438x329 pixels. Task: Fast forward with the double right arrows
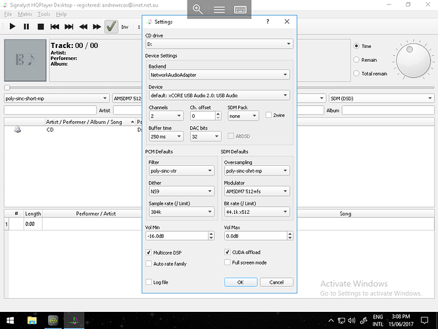tap(97, 26)
